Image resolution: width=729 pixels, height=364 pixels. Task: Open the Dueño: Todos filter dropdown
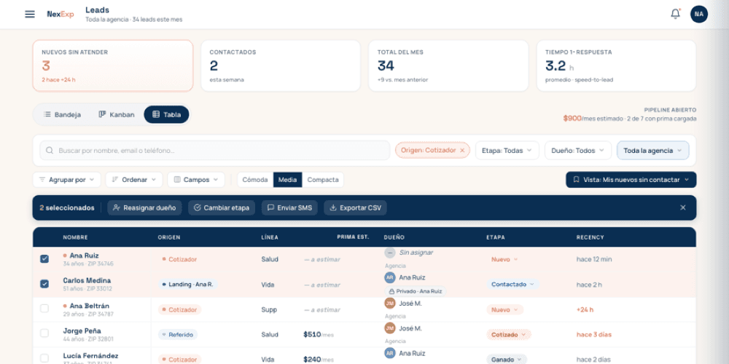578,151
